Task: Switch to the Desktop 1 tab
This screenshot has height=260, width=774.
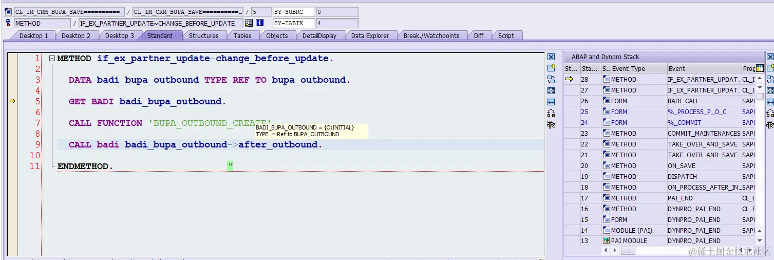Action: 33,35
